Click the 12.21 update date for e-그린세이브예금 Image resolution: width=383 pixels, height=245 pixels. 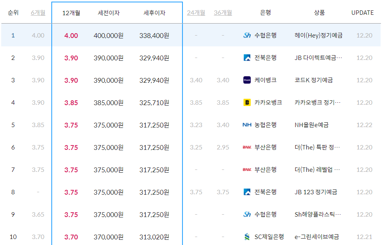pyautogui.click(x=365, y=237)
